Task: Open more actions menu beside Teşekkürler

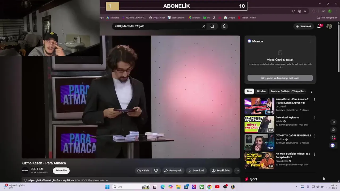Action: tap(237, 171)
